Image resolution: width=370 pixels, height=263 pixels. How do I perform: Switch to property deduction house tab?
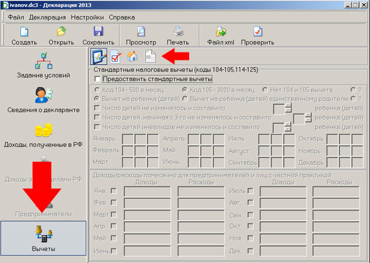(x=132, y=57)
